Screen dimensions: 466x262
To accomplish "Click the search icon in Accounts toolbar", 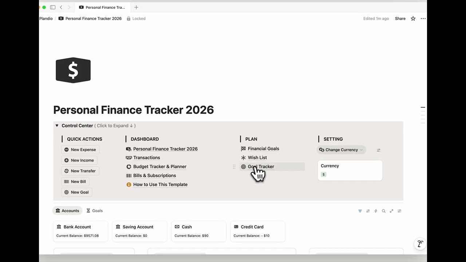I will 384,211.
